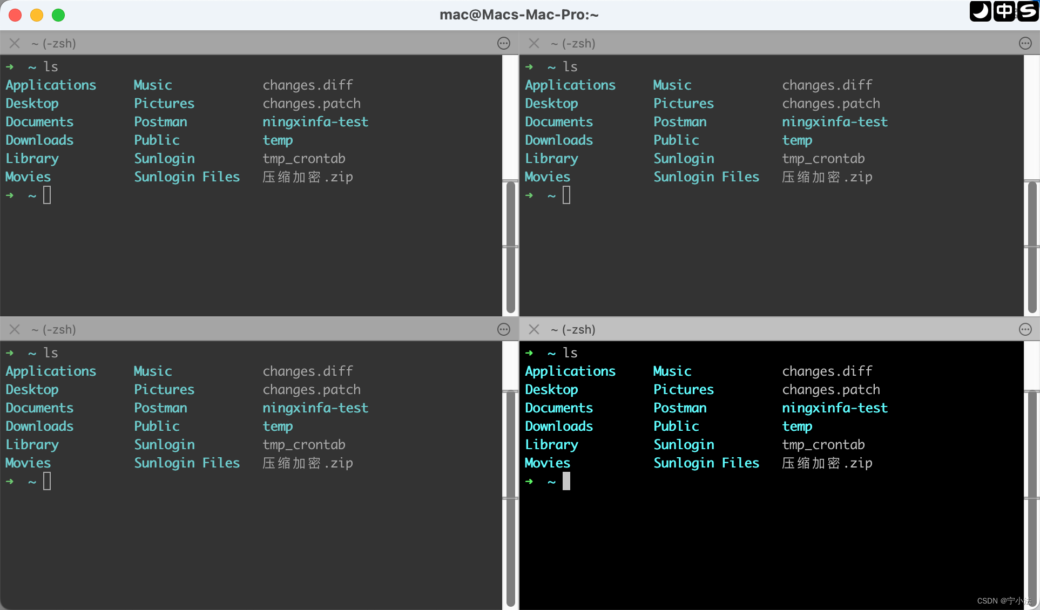Image resolution: width=1040 pixels, height=610 pixels.
Task: Select the top-left pane title tab
Action: pyautogui.click(x=53, y=43)
